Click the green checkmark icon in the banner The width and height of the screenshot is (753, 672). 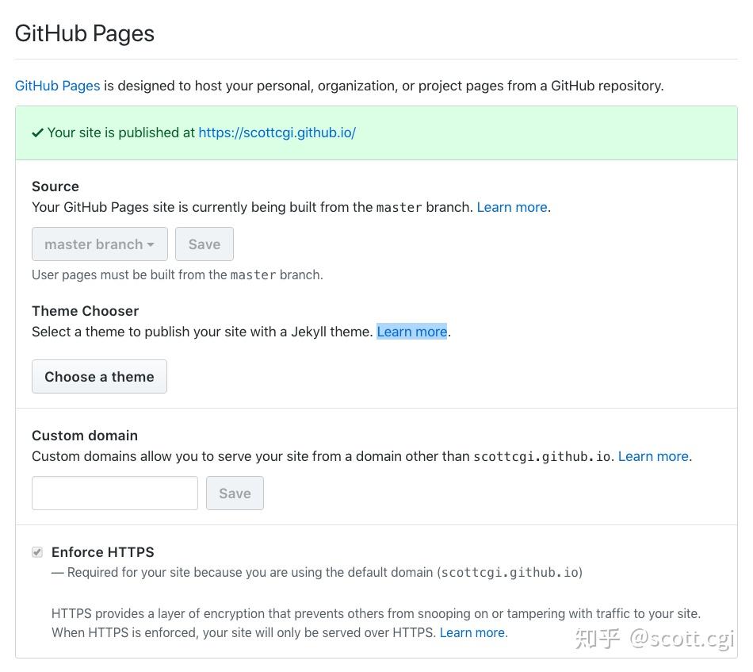tap(37, 132)
